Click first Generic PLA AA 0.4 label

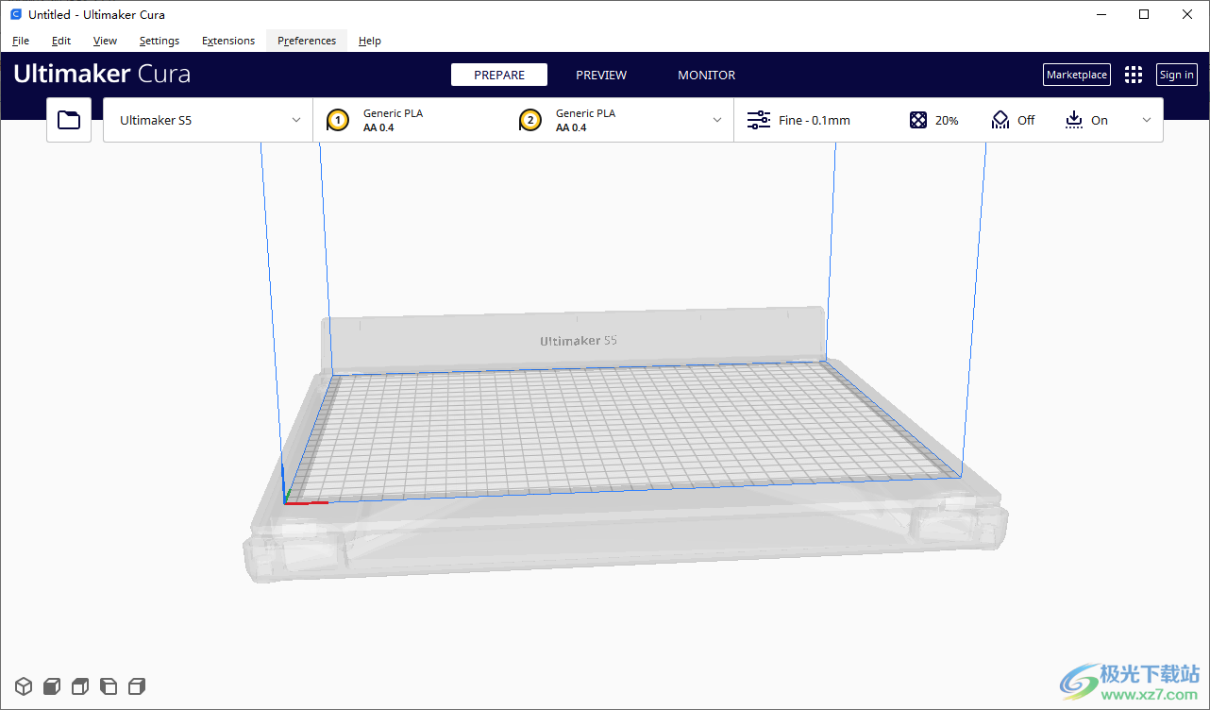393,120
